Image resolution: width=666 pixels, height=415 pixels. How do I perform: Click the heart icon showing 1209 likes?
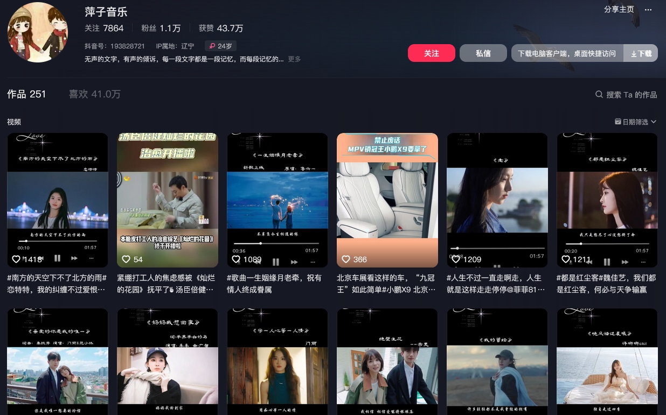tap(456, 259)
